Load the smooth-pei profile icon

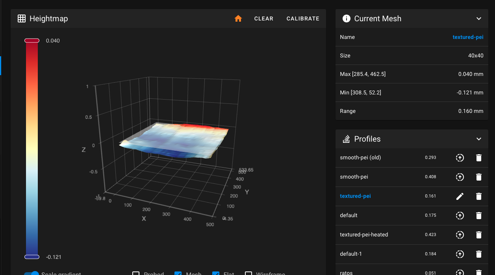pyautogui.click(x=460, y=177)
